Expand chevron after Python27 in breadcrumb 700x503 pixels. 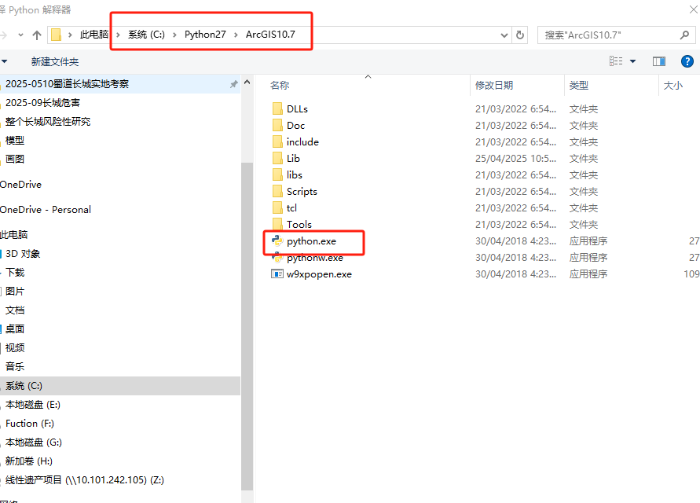click(x=236, y=35)
